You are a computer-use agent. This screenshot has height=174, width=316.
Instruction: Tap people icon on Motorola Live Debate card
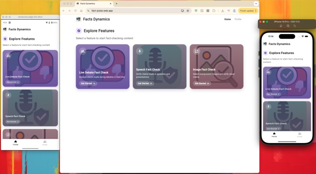pos(8,56)
